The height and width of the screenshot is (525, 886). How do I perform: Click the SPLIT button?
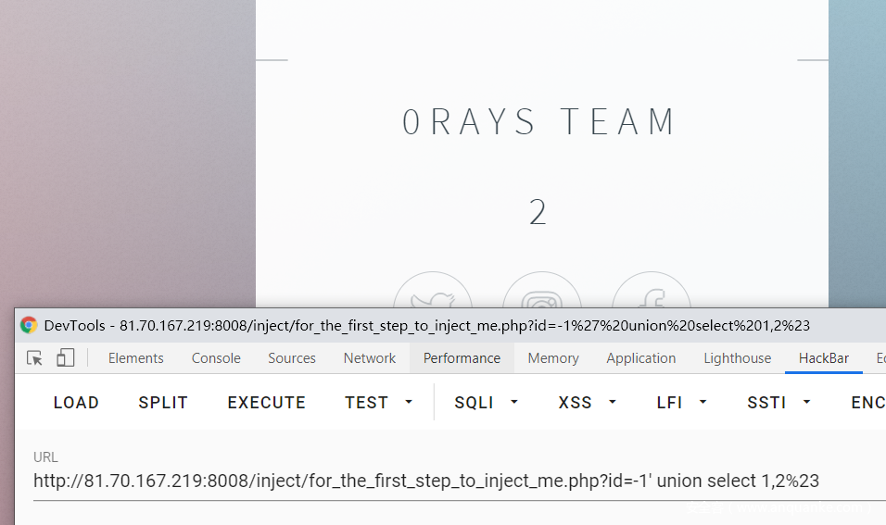[x=163, y=403]
